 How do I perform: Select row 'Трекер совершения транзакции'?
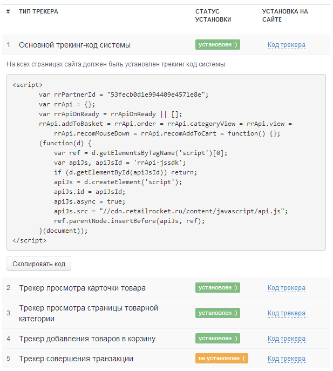click(166, 359)
